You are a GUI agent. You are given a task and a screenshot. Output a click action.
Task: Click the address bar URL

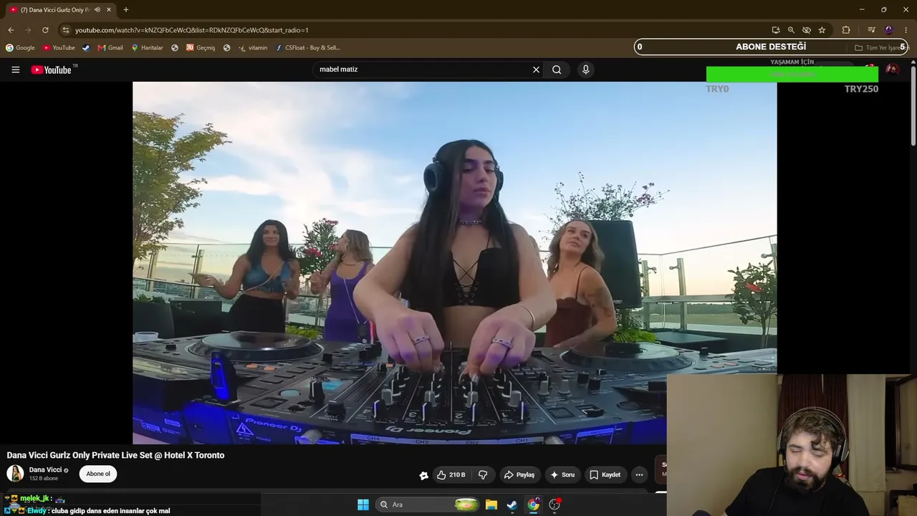pyautogui.click(x=192, y=30)
